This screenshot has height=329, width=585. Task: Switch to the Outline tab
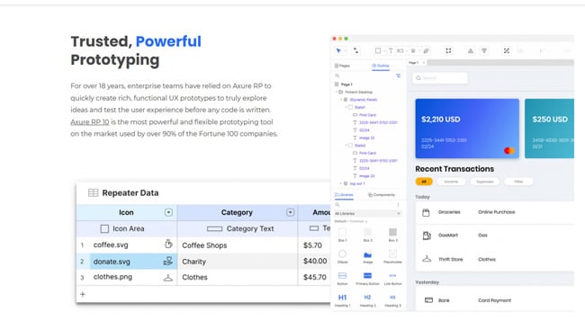point(381,66)
